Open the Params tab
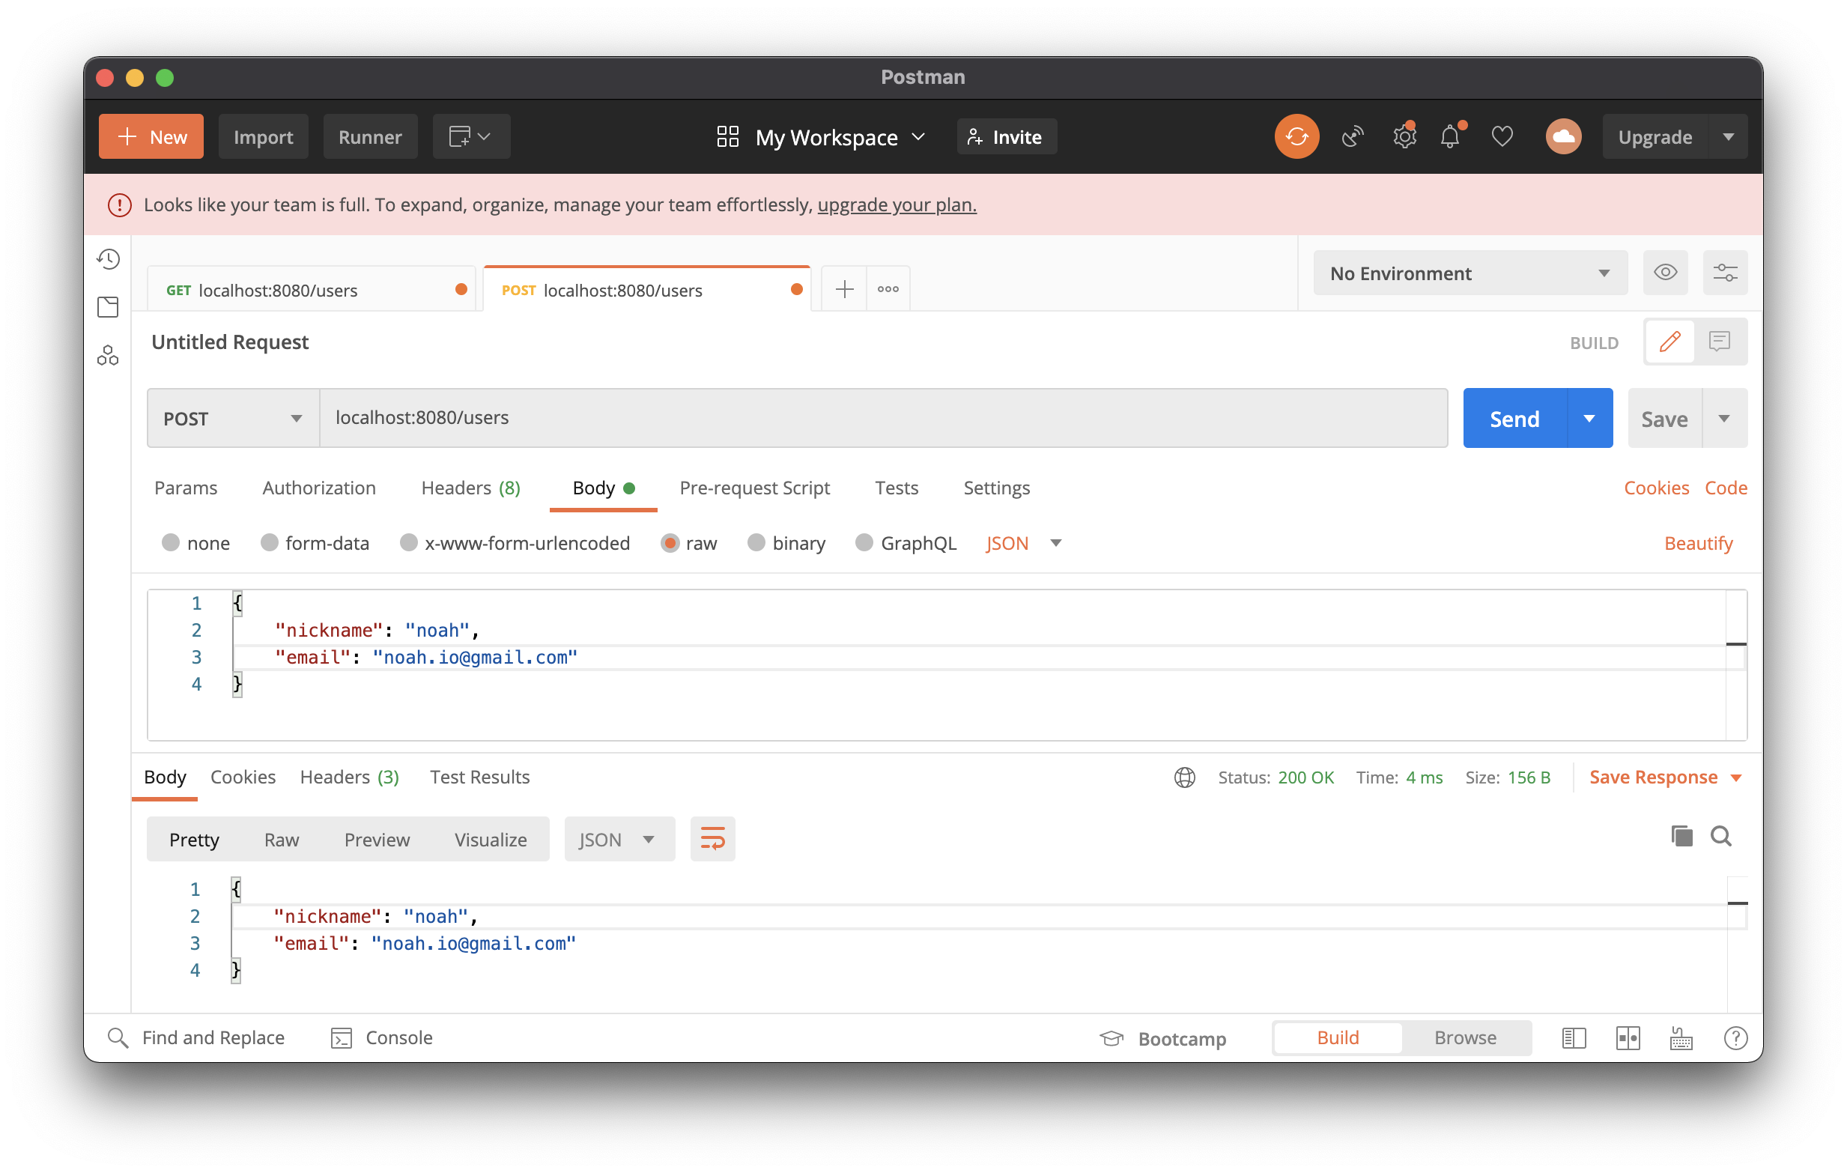Viewport: 1847px width, 1173px height. tap(186, 488)
